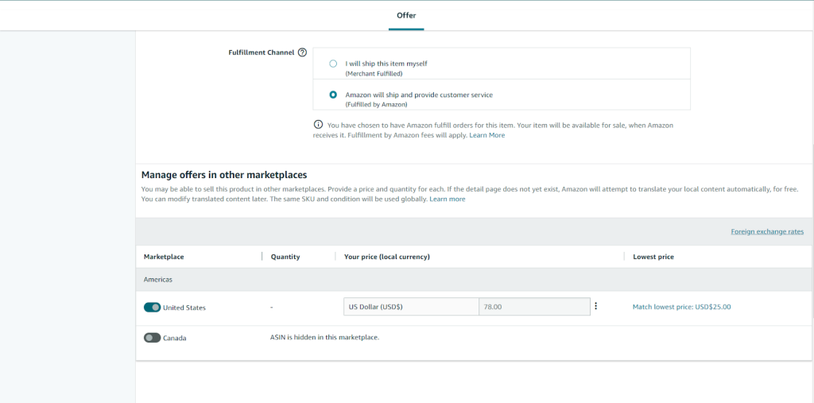
Task: Click the Americas region row
Action: (x=475, y=280)
